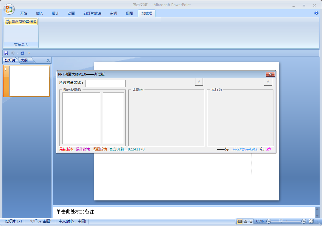Image resolution: width=322 pixels, height=226 pixels.
Task: Fit slide to current window
Action: tap(311, 221)
